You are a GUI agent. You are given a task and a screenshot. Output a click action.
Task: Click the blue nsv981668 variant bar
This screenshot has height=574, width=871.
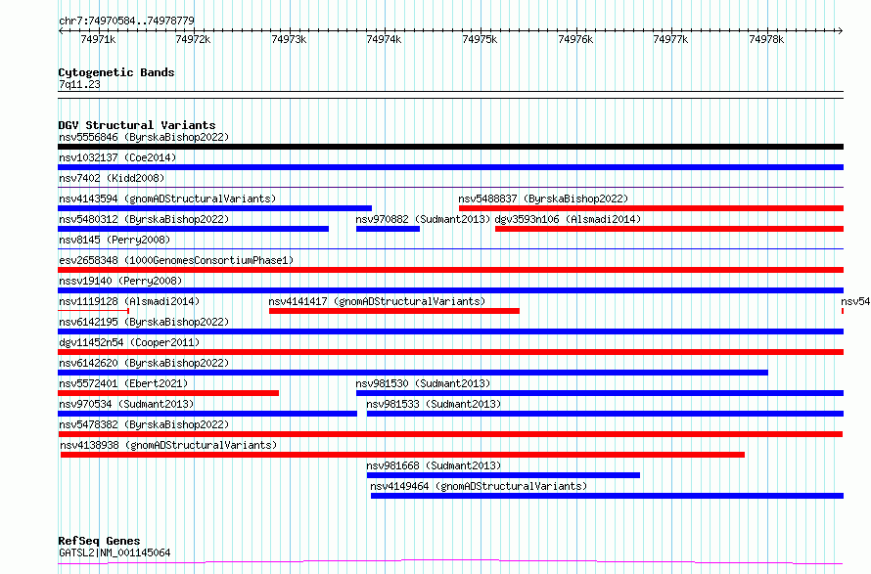pos(503,475)
